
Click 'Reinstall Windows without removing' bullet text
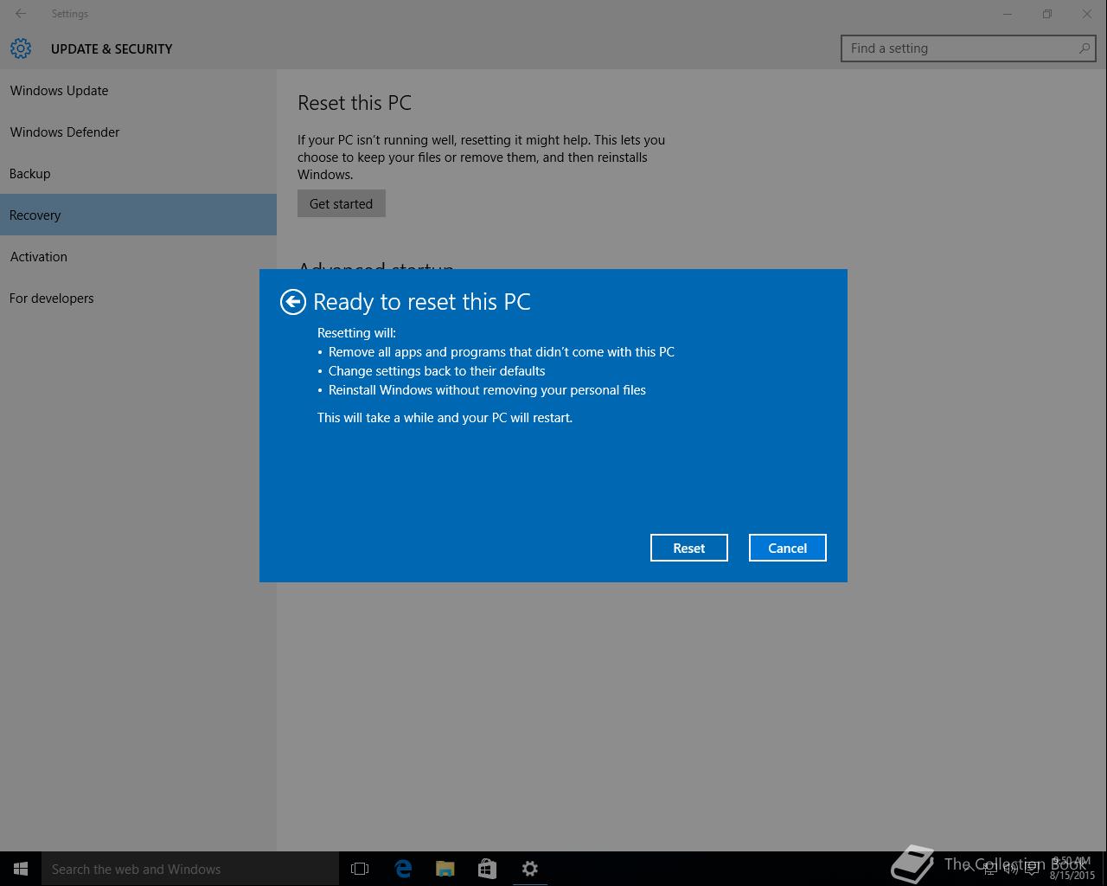[x=487, y=389]
